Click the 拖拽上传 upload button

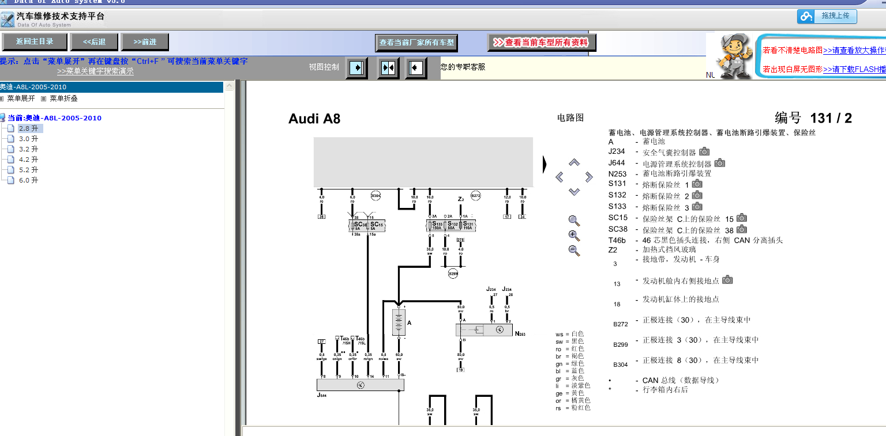[827, 17]
